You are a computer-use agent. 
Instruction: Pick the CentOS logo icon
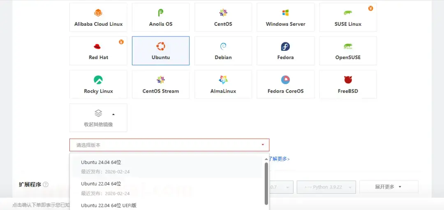(x=223, y=13)
